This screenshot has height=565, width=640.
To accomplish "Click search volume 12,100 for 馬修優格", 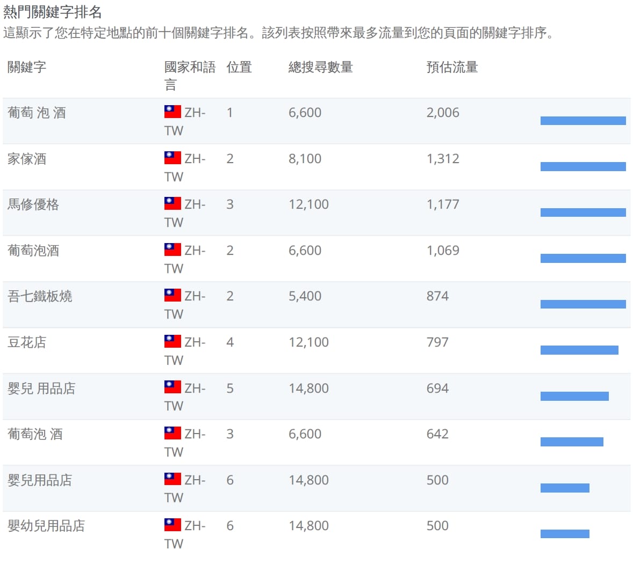I will (x=308, y=204).
